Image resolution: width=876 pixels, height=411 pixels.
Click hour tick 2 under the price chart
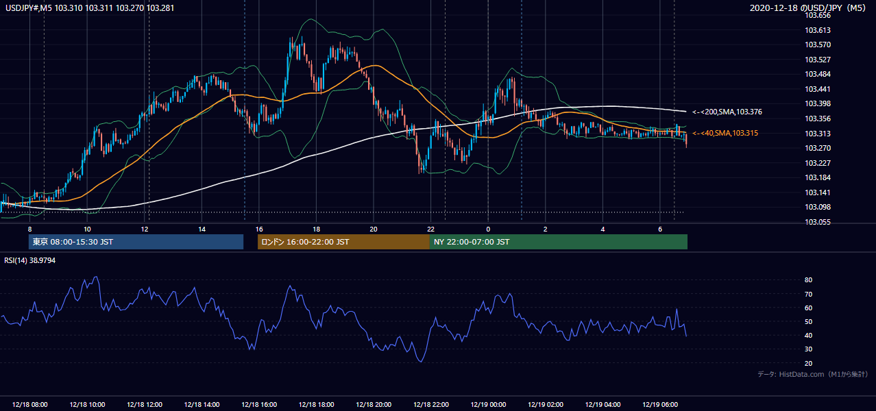click(546, 229)
